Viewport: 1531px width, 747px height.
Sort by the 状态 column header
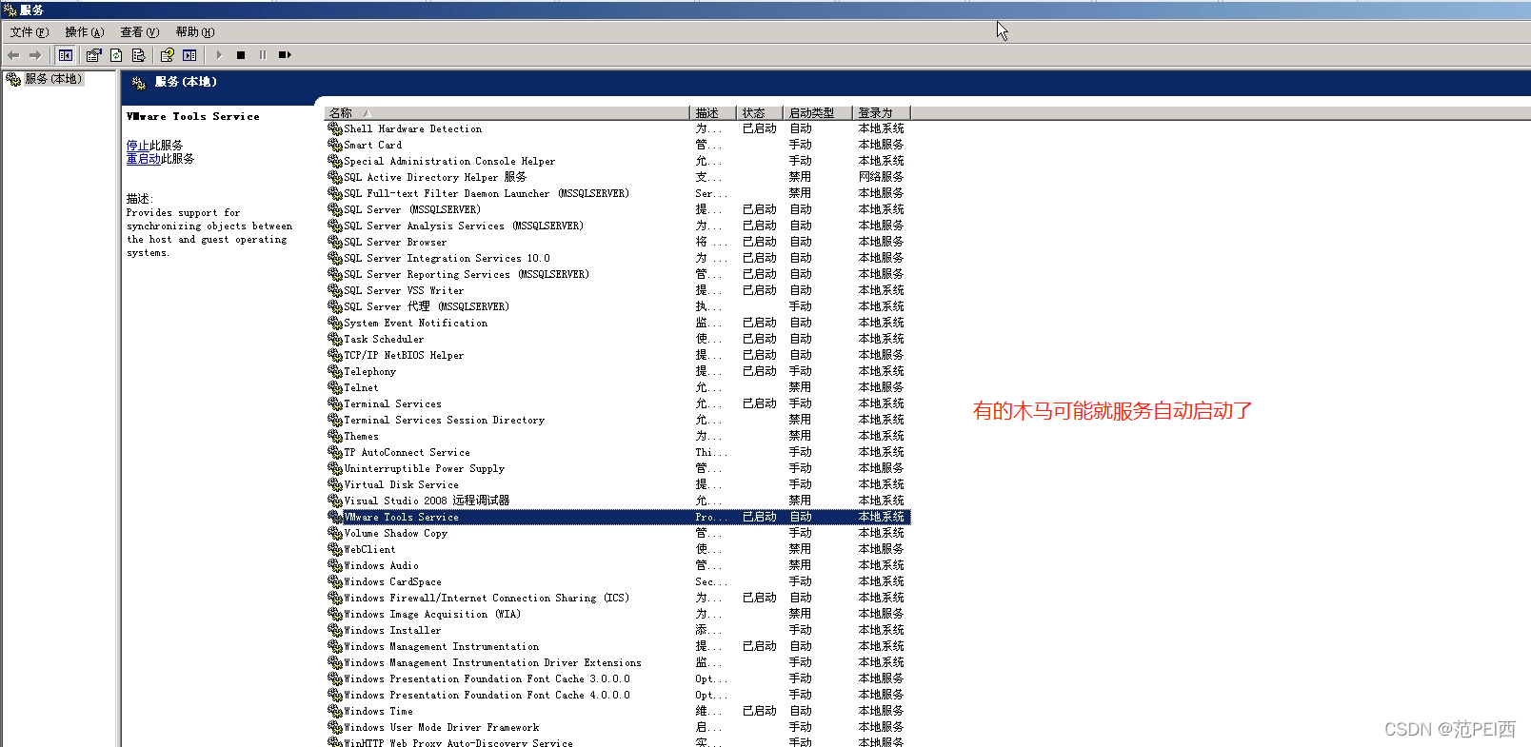pos(760,112)
